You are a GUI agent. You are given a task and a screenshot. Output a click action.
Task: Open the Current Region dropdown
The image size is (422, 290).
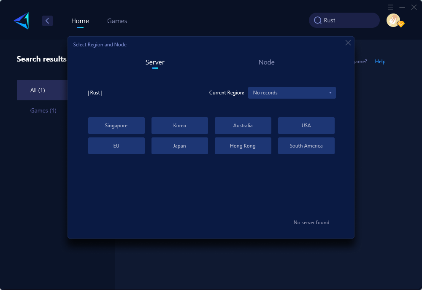coord(292,93)
